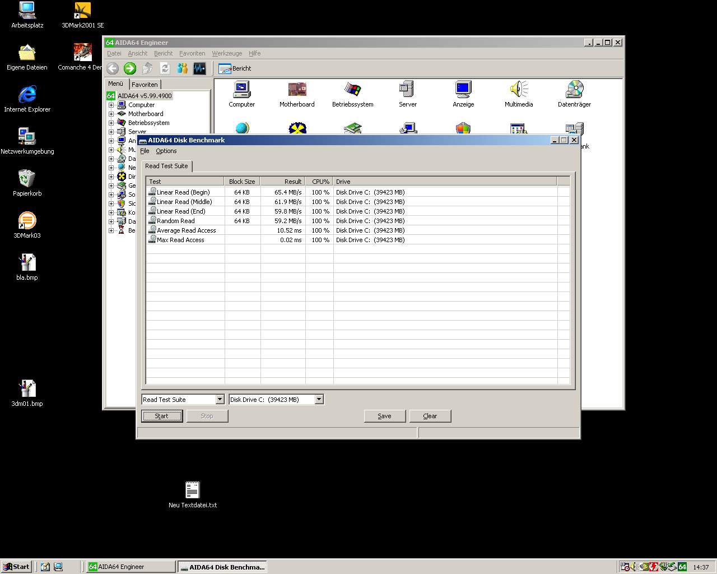Open the Options menu in Disk Benchmark
This screenshot has height=574, width=717.
(x=166, y=151)
